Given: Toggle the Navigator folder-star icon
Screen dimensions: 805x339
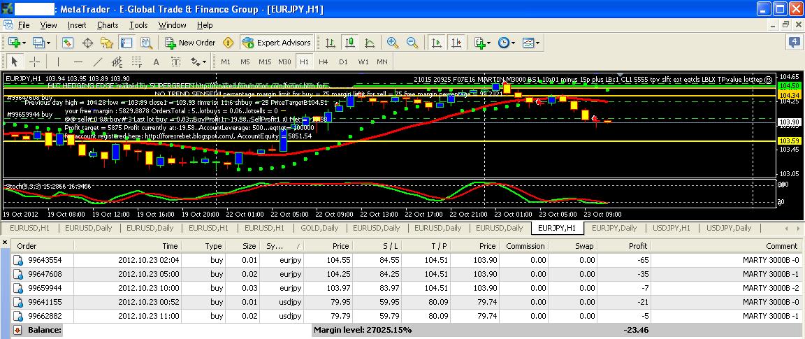Looking at the screenshot, I should 106,43.
